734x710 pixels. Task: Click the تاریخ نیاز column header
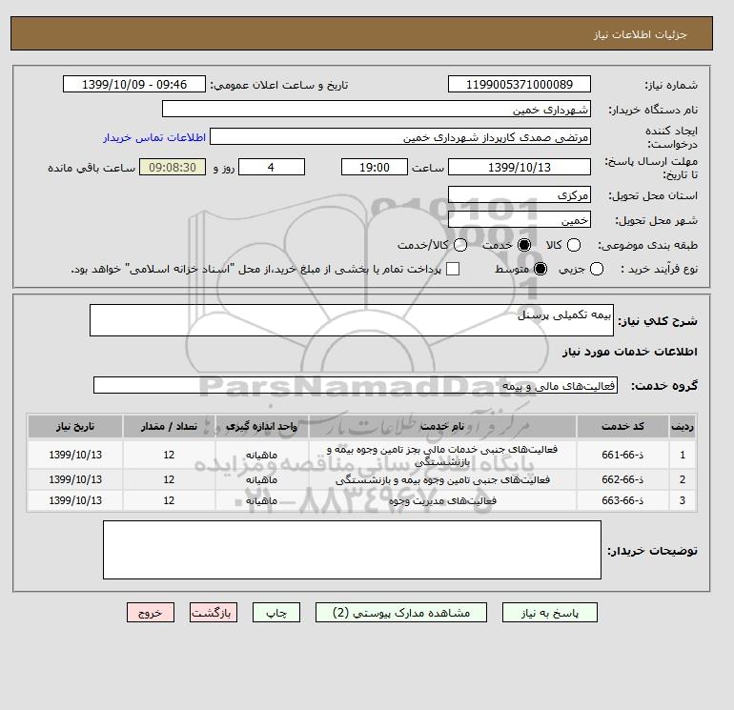75,426
